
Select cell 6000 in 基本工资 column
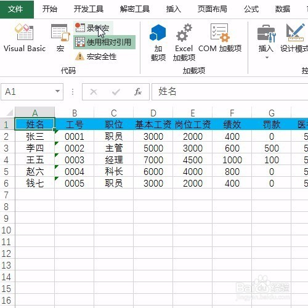(153, 171)
